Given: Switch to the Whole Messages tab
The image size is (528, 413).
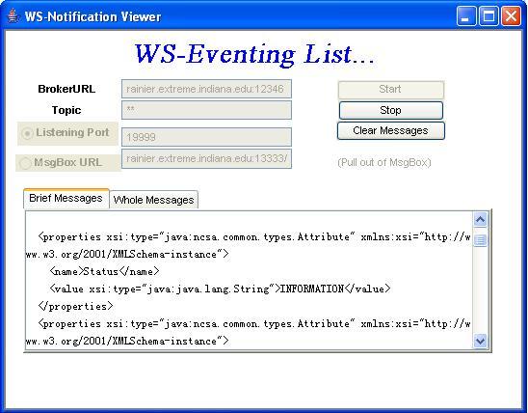Looking at the screenshot, I should click(x=153, y=200).
